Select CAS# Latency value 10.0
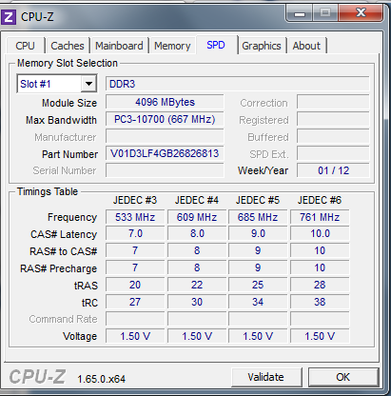Image resolution: width=391 pixels, height=396 pixels. [320, 233]
